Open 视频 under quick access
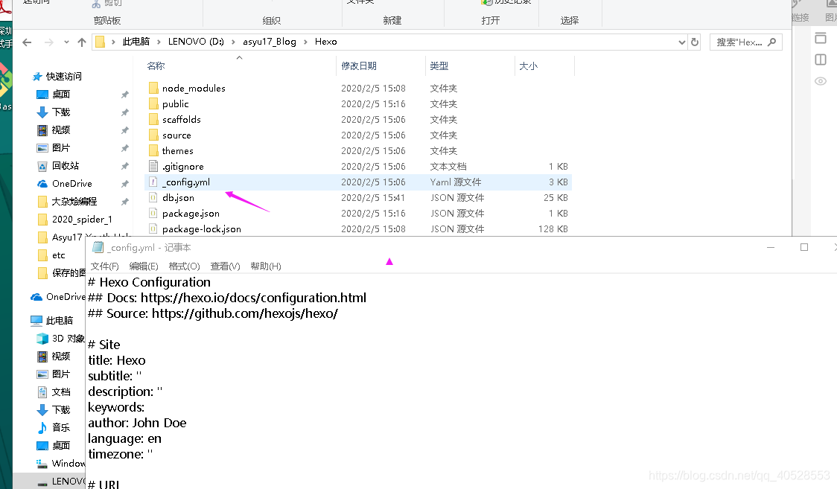Screen dimensions: 837x489 click(x=61, y=130)
